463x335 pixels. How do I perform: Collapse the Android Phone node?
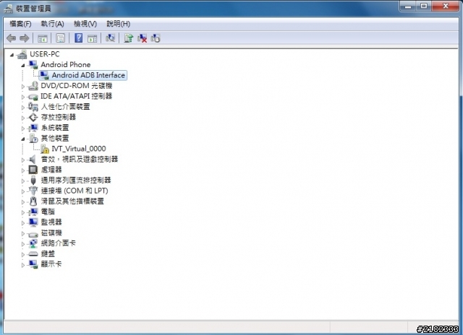pos(23,65)
